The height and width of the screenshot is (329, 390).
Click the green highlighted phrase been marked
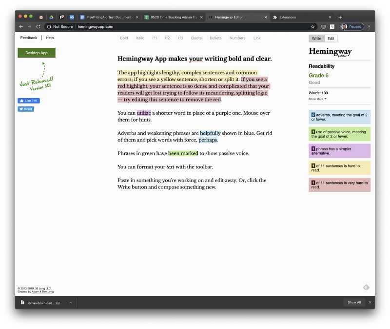[x=183, y=153]
